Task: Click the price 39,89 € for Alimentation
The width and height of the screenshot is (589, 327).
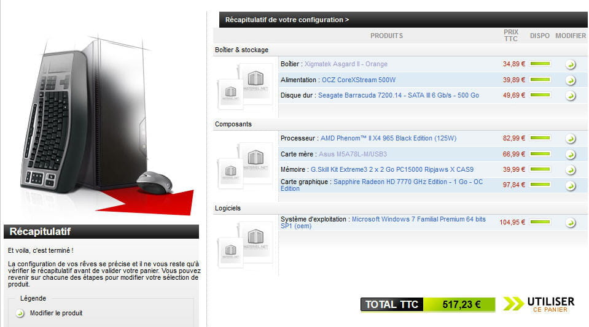Action: pos(514,80)
